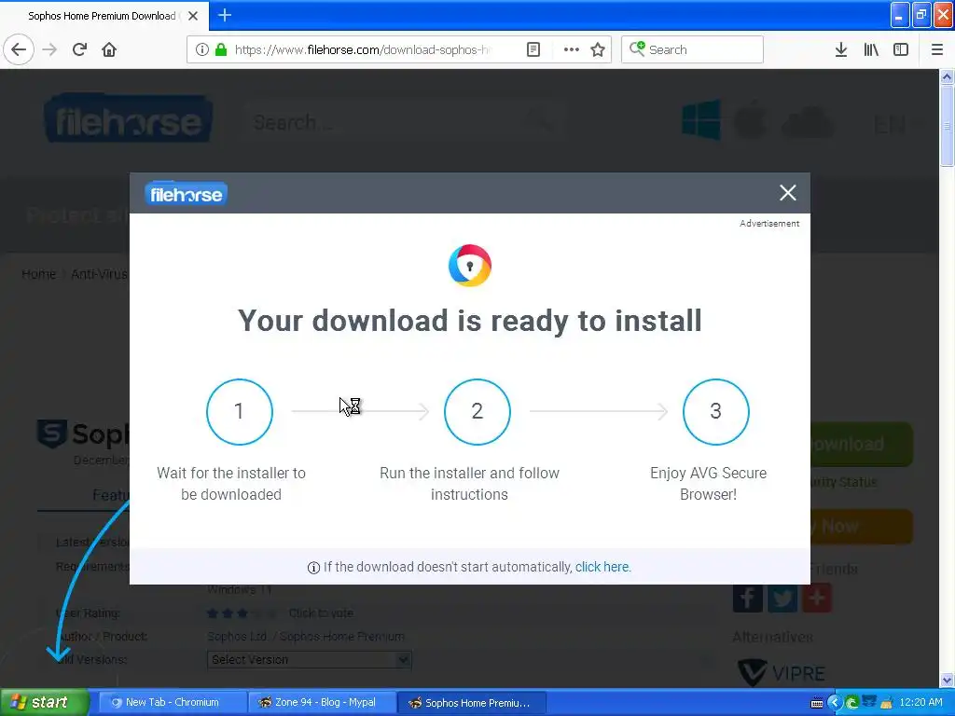Go back to the previous page

19,49
